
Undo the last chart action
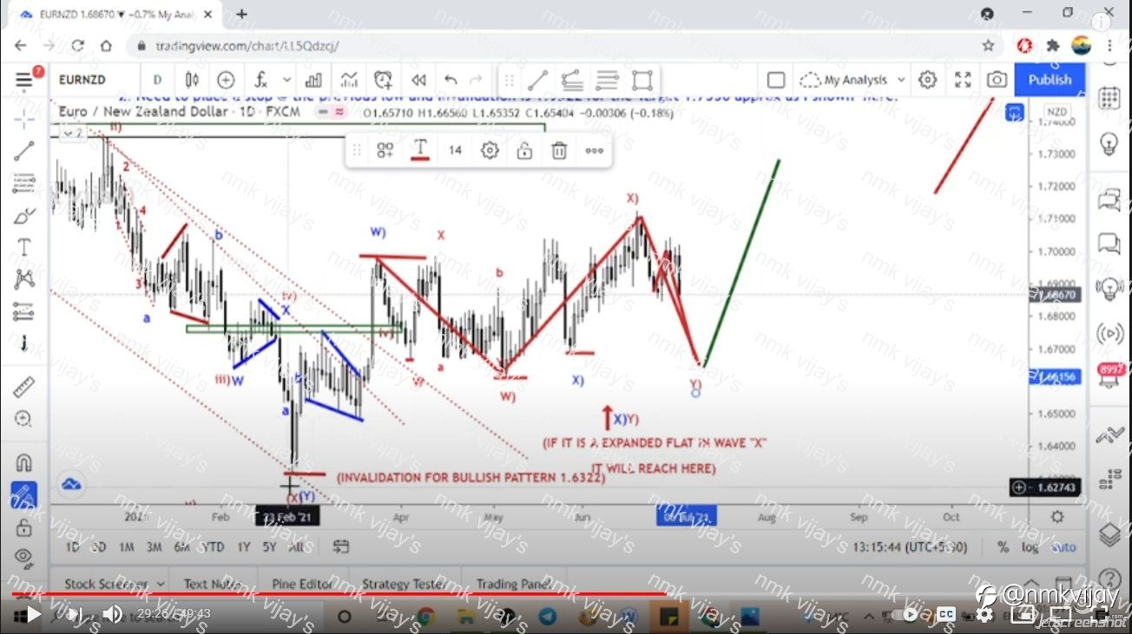coord(451,80)
